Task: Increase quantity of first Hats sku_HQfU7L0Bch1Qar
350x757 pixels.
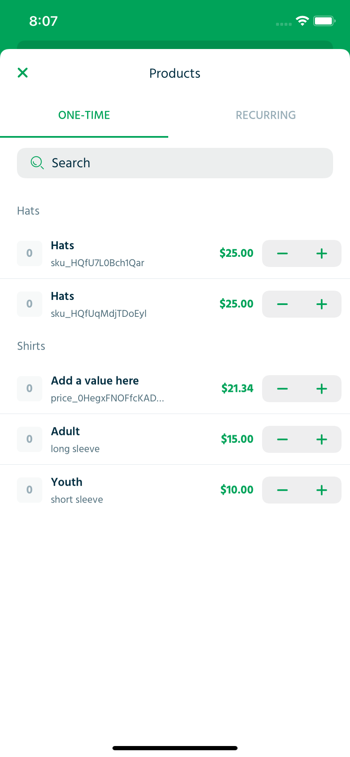Action: [322, 253]
